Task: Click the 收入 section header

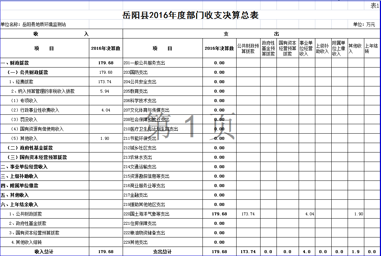Action: pos(61,34)
